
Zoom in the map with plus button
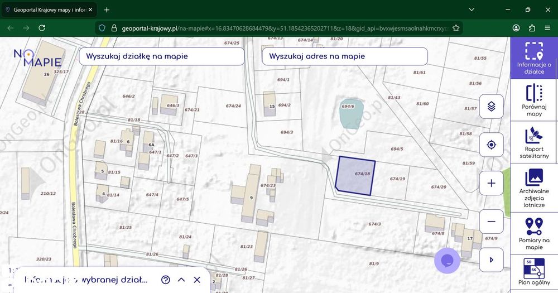491,183
